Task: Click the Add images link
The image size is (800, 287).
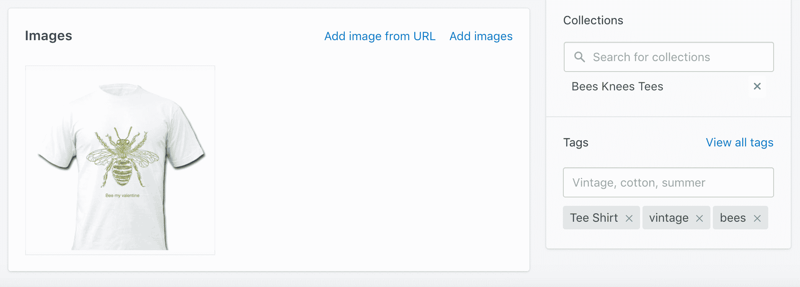Action: coord(481,36)
